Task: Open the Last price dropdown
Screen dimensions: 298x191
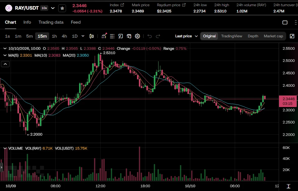Action: [x=187, y=36]
